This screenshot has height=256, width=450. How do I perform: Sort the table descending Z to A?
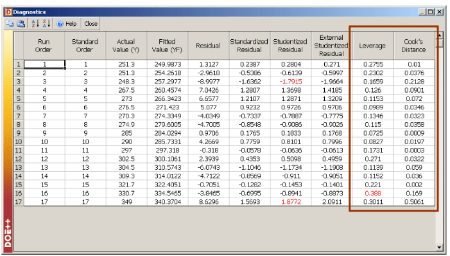click(x=46, y=24)
